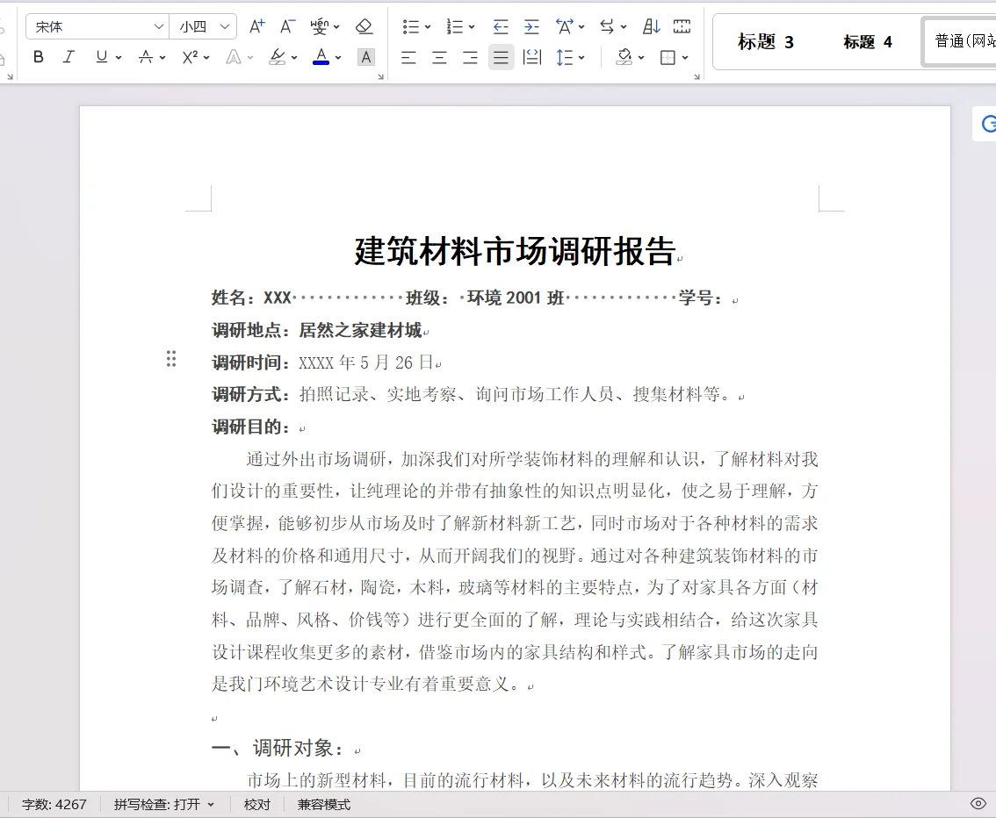Open the font dialog launcher arrow
The width and height of the screenshot is (996, 818).
(380, 76)
